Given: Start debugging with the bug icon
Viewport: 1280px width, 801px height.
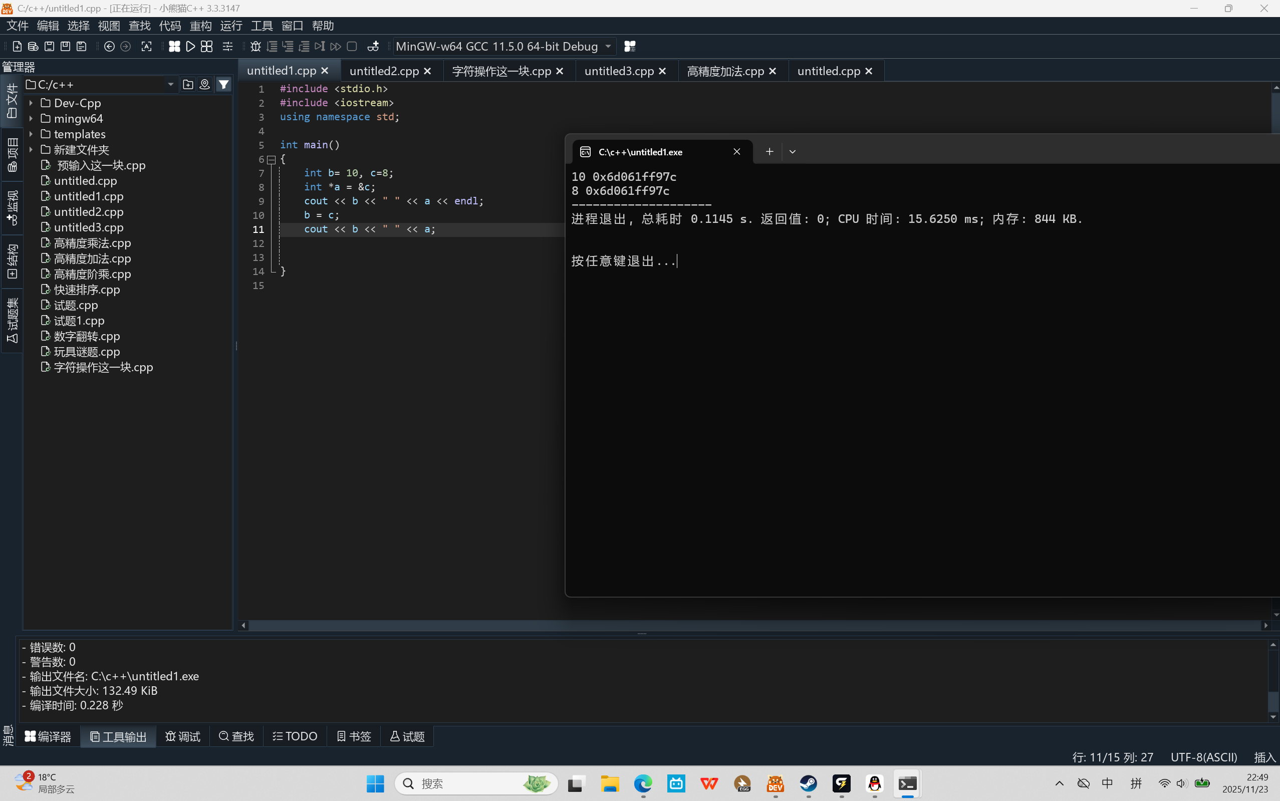Looking at the screenshot, I should click(255, 47).
